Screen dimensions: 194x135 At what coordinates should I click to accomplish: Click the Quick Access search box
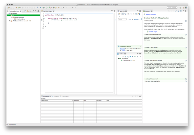pyautogui.click(x=172, y=8)
